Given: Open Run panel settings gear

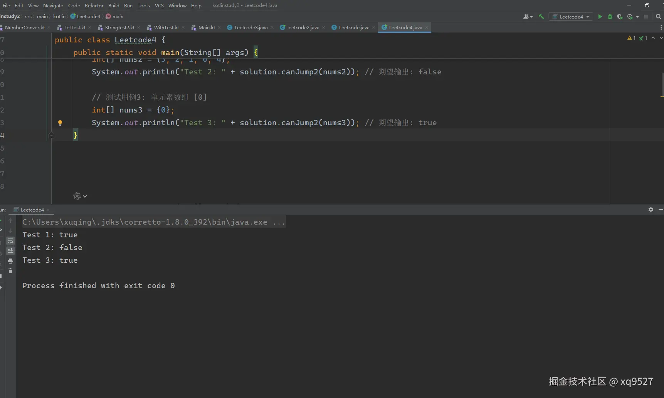Looking at the screenshot, I should [x=651, y=210].
